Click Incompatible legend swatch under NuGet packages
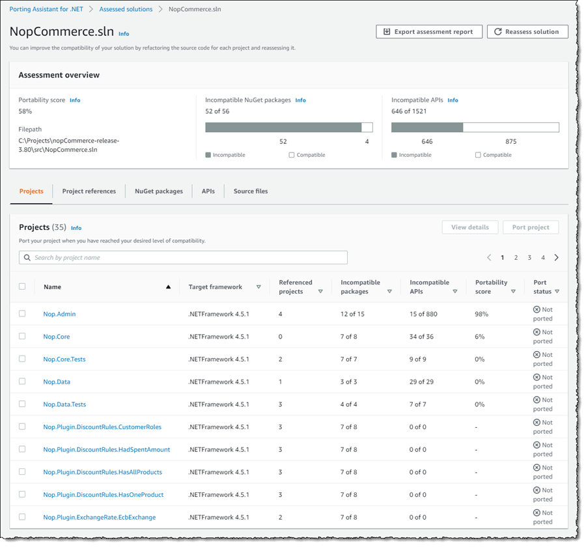The width and height of the screenshot is (586, 547). pos(208,155)
